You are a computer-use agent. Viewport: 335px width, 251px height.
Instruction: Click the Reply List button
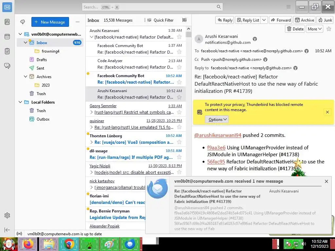[248, 20]
